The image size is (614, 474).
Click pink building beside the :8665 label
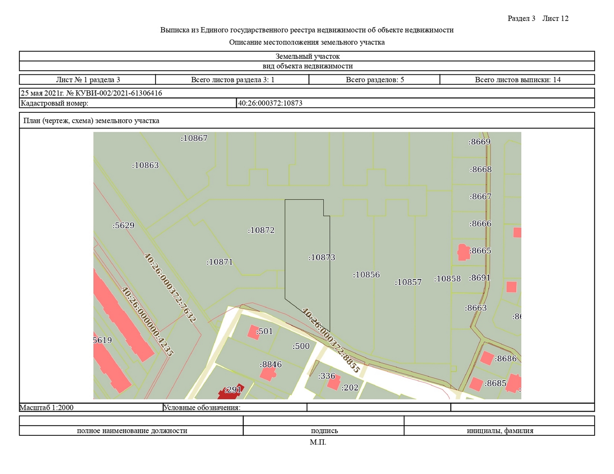(x=463, y=252)
